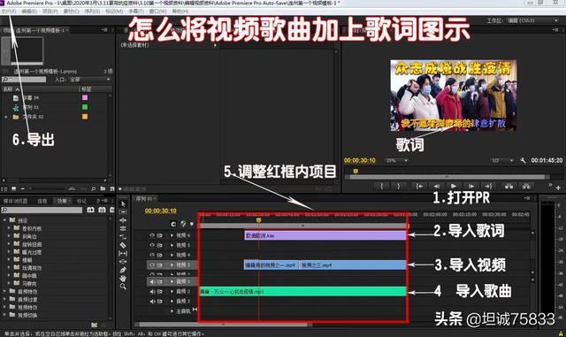The image size is (566, 337).
Task: Click Mark In button in program monitor
Action: click(381, 187)
